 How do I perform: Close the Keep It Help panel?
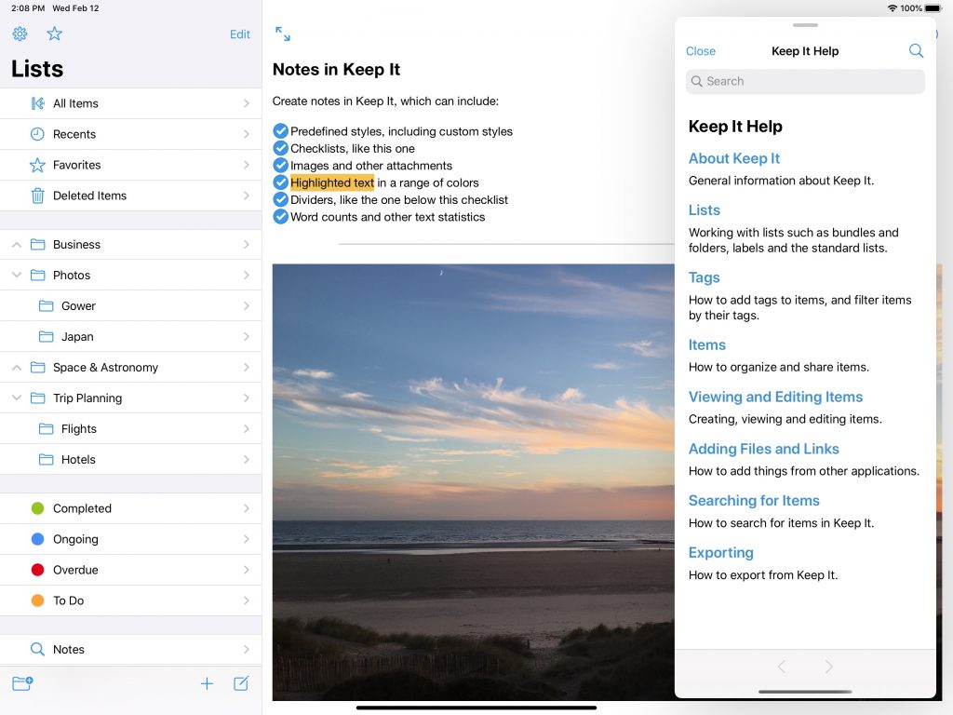[x=700, y=51]
